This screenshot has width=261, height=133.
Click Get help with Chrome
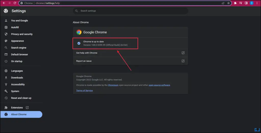point(130,53)
